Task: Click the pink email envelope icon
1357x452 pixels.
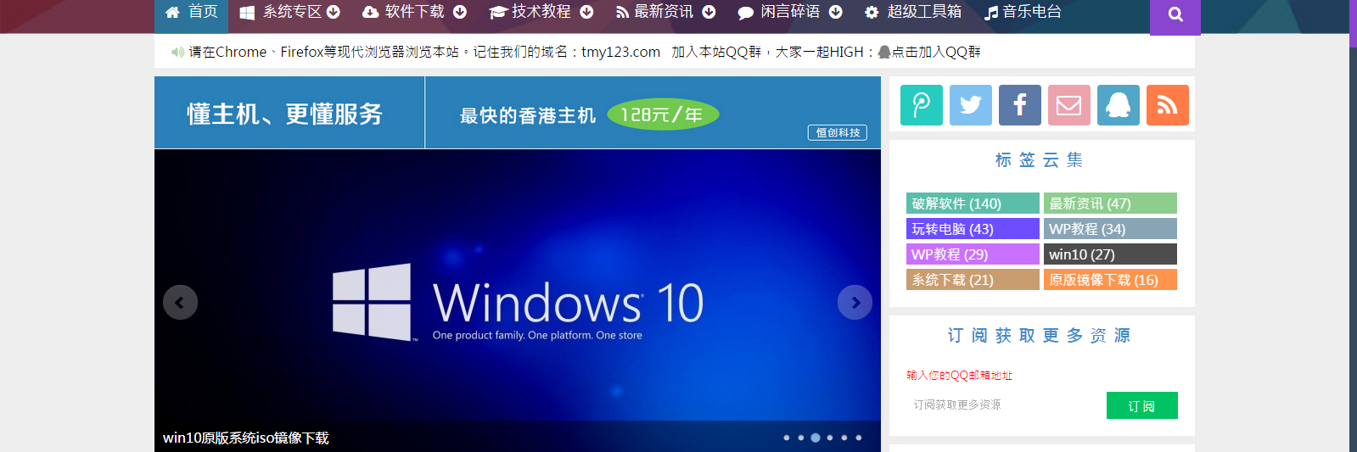Action: pos(1069,105)
